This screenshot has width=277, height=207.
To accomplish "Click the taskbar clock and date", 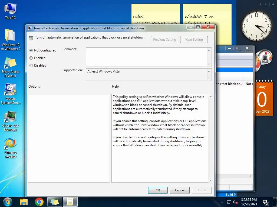I will click(249, 202).
